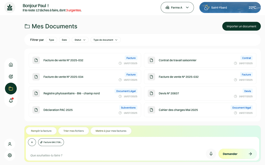Filter documents by Date
Screen dimensions: 265x165
click(x=64, y=40)
